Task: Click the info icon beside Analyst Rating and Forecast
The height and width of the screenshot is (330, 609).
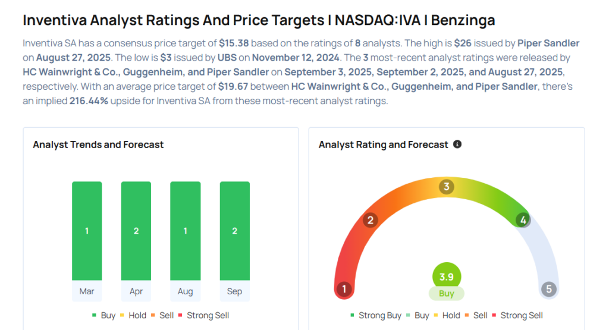Action: 457,144
